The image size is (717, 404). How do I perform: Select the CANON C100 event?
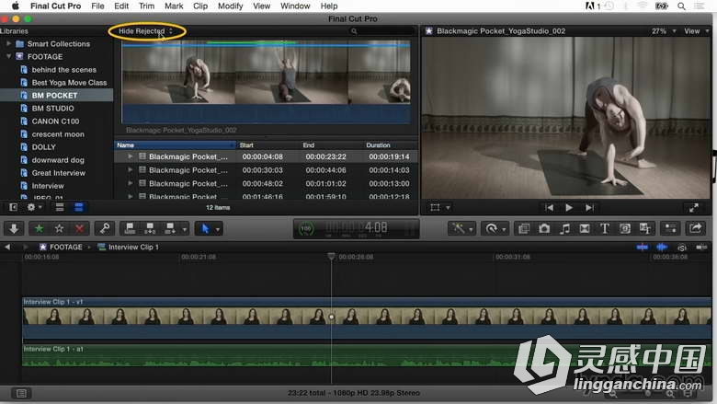(x=55, y=121)
